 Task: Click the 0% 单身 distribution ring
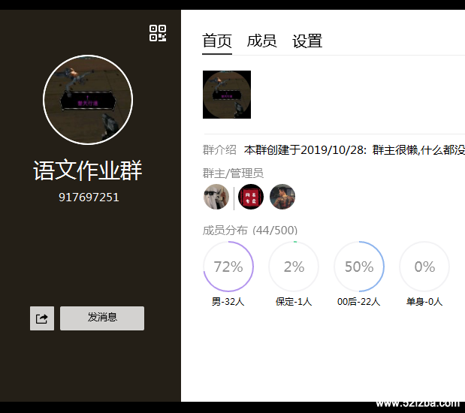point(424,267)
